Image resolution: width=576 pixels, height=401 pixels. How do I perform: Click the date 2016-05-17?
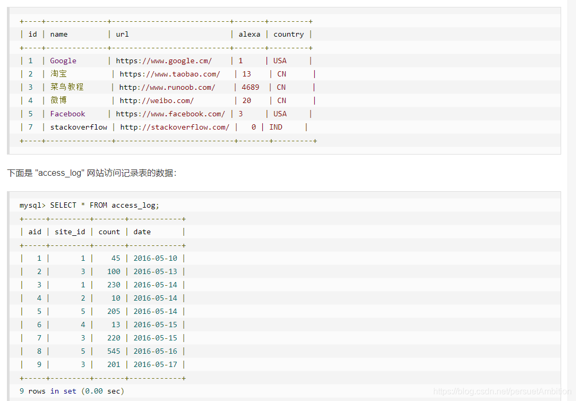[x=156, y=364]
